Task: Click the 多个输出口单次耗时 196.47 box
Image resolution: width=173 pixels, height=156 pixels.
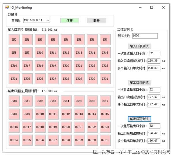Action: point(154,141)
